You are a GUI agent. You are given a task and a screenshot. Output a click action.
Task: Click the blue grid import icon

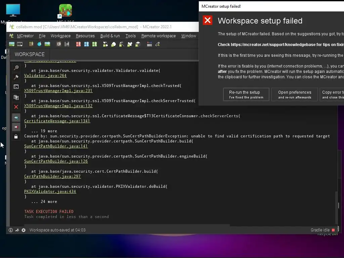[86, 44]
